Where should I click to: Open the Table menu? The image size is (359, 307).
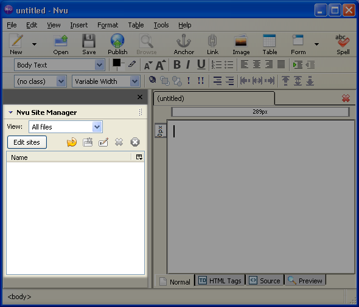coord(136,25)
